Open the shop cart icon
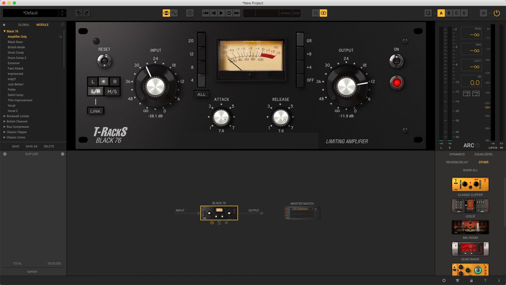The width and height of the screenshot is (506, 285). (457, 280)
